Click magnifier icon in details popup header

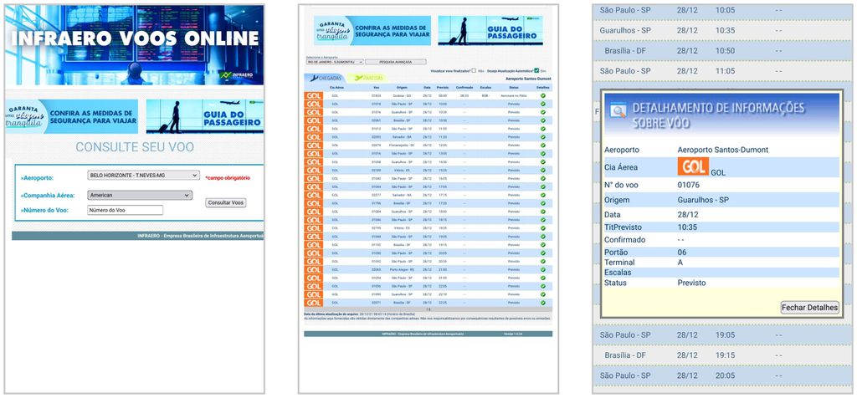618,110
